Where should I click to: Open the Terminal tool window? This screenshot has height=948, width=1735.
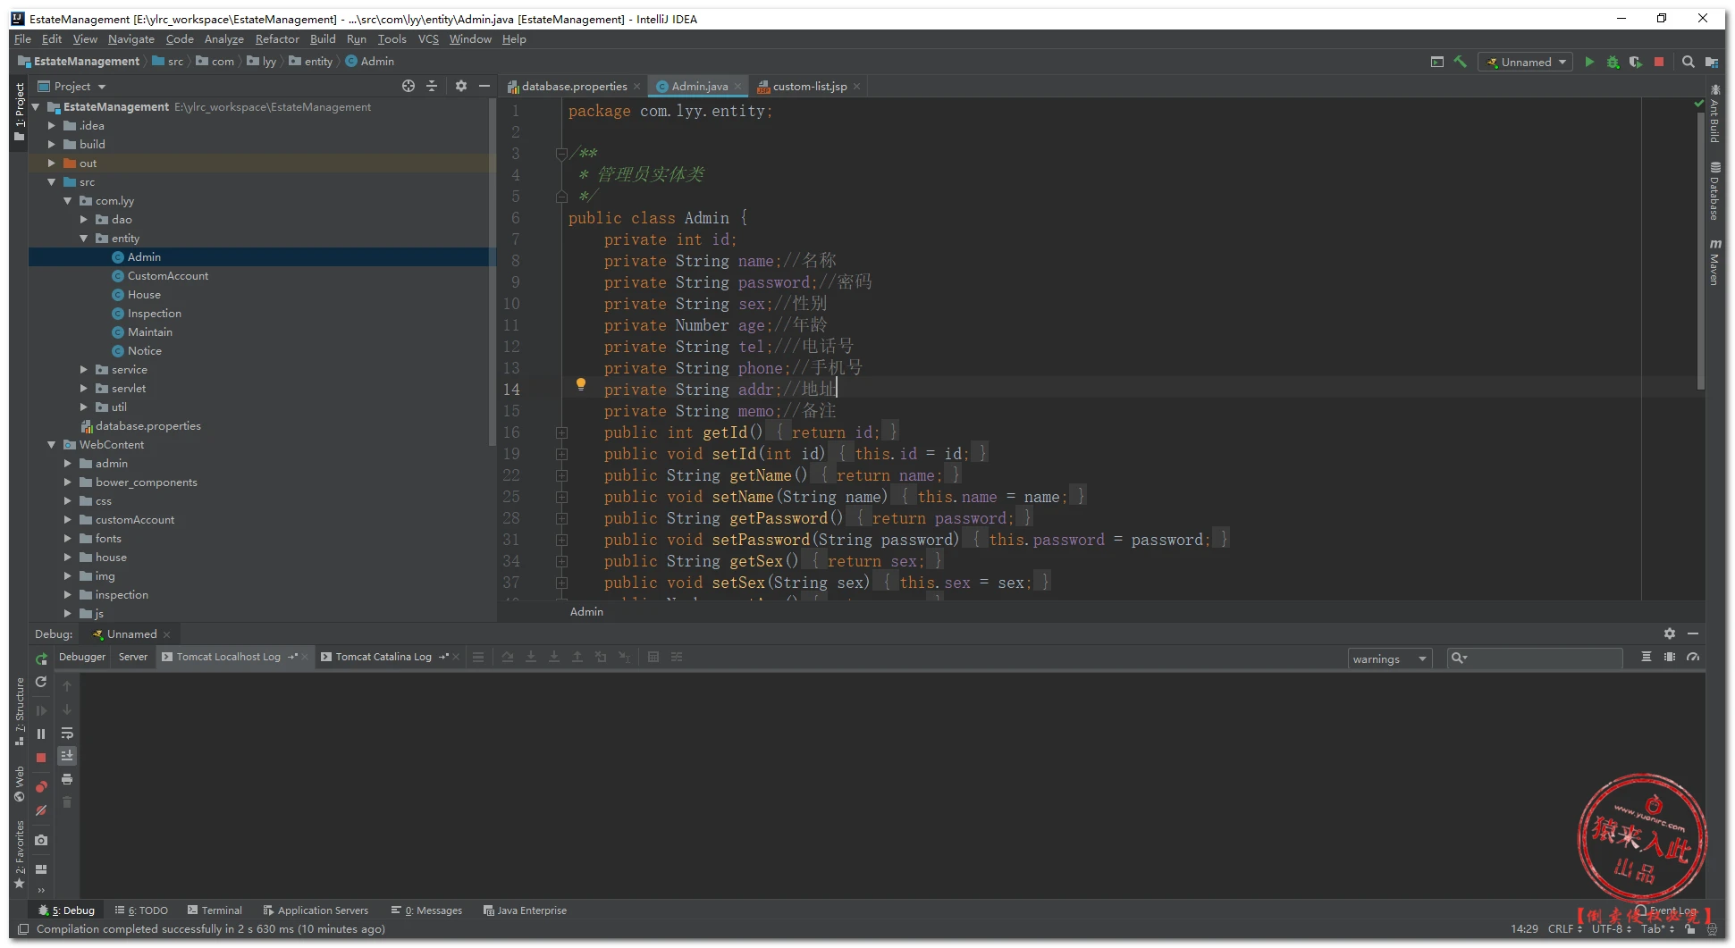[215, 910]
